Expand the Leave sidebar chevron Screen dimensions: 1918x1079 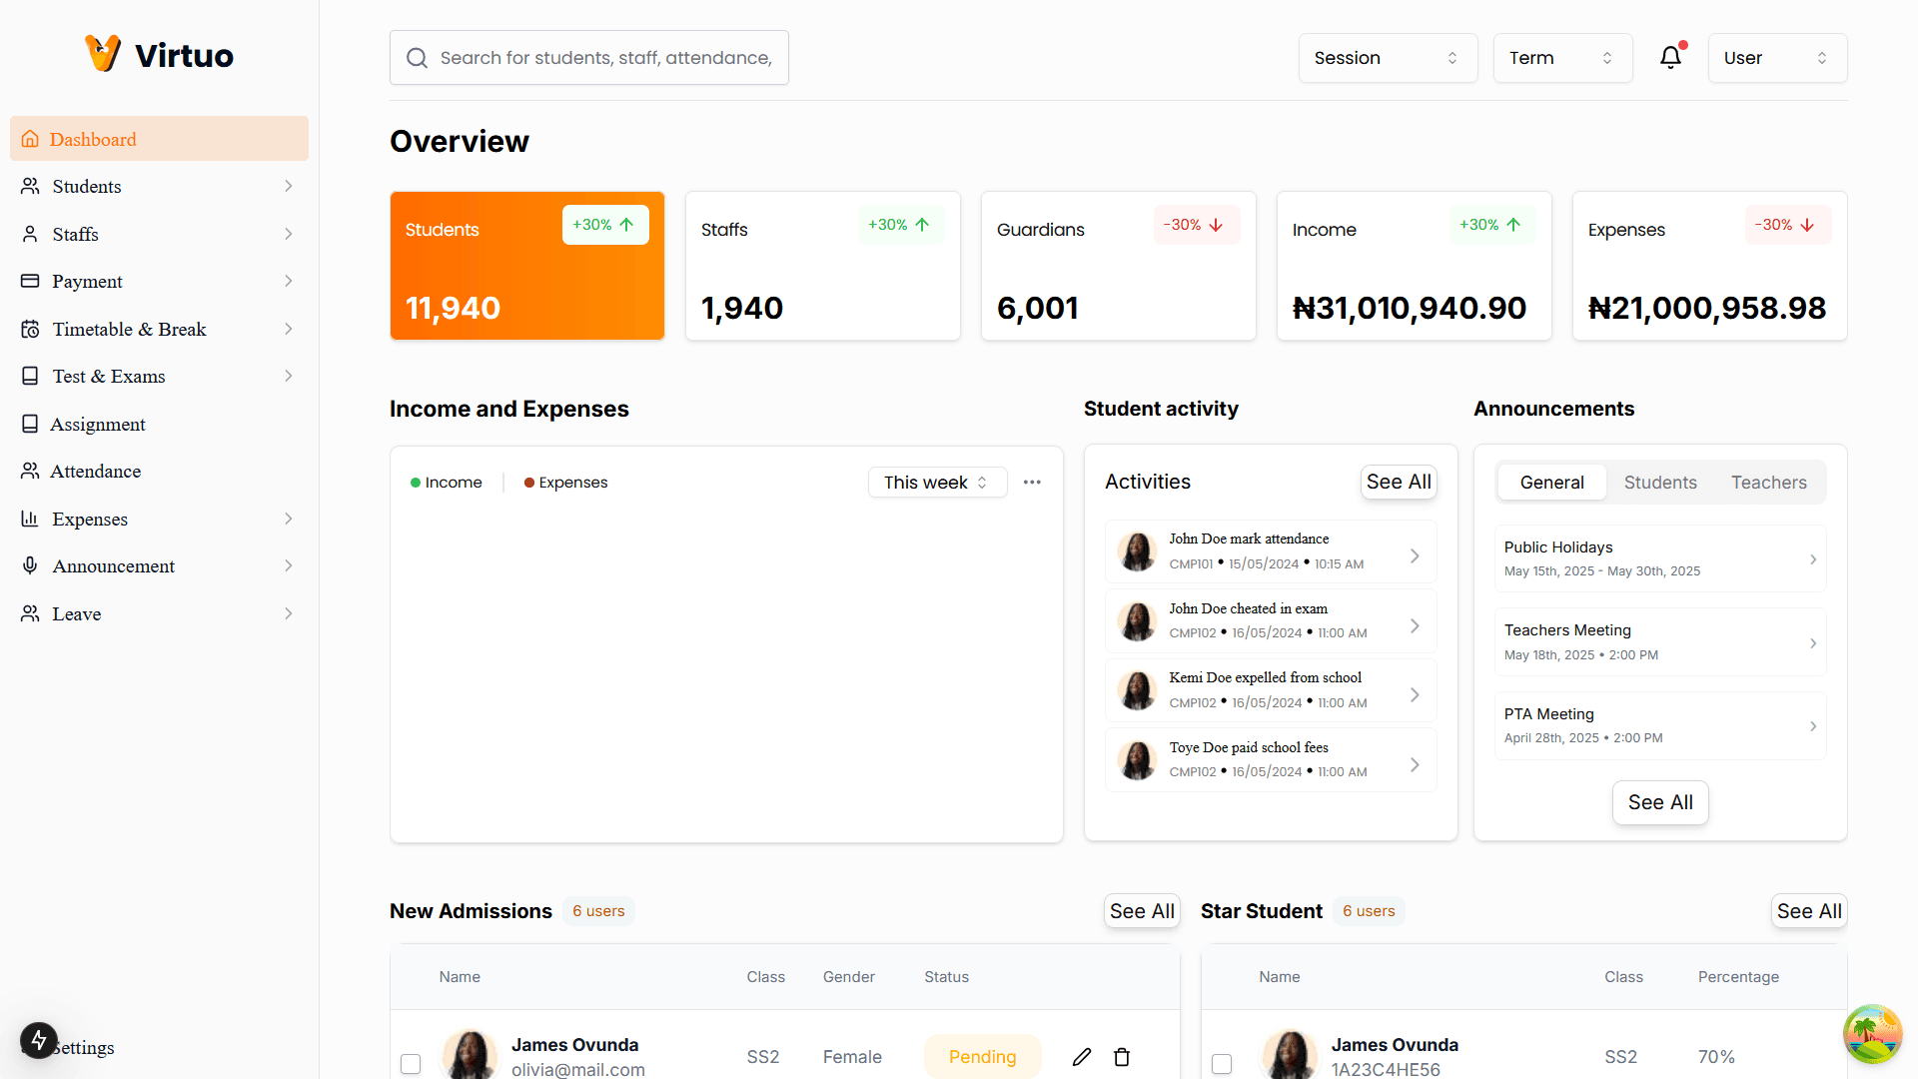tap(288, 613)
